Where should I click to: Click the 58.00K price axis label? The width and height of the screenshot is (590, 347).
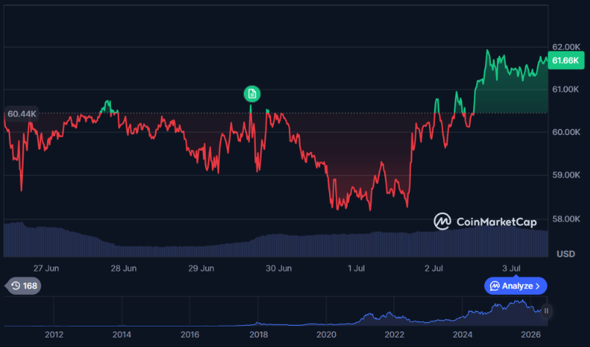[x=566, y=219]
